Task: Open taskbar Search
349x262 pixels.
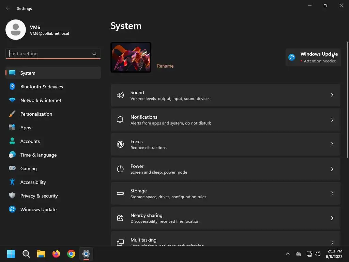Action: [26, 254]
